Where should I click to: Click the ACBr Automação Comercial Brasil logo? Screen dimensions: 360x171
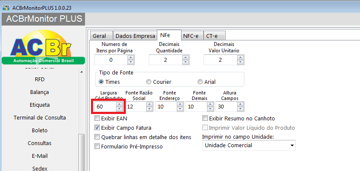click(43, 47)
